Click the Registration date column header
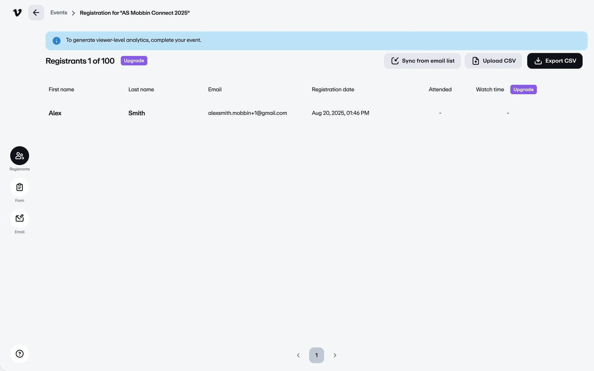Viewport: 594px width, 371px height. tap(333, 90)
